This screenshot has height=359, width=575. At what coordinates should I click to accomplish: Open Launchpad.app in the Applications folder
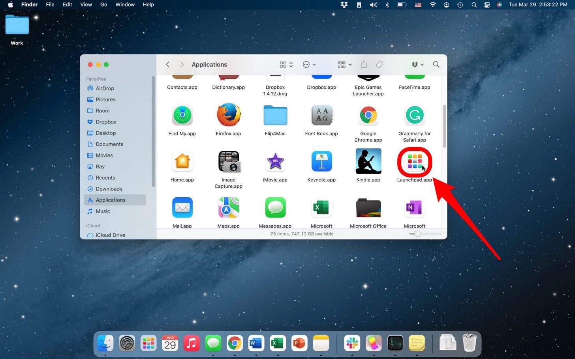(414, 161)
